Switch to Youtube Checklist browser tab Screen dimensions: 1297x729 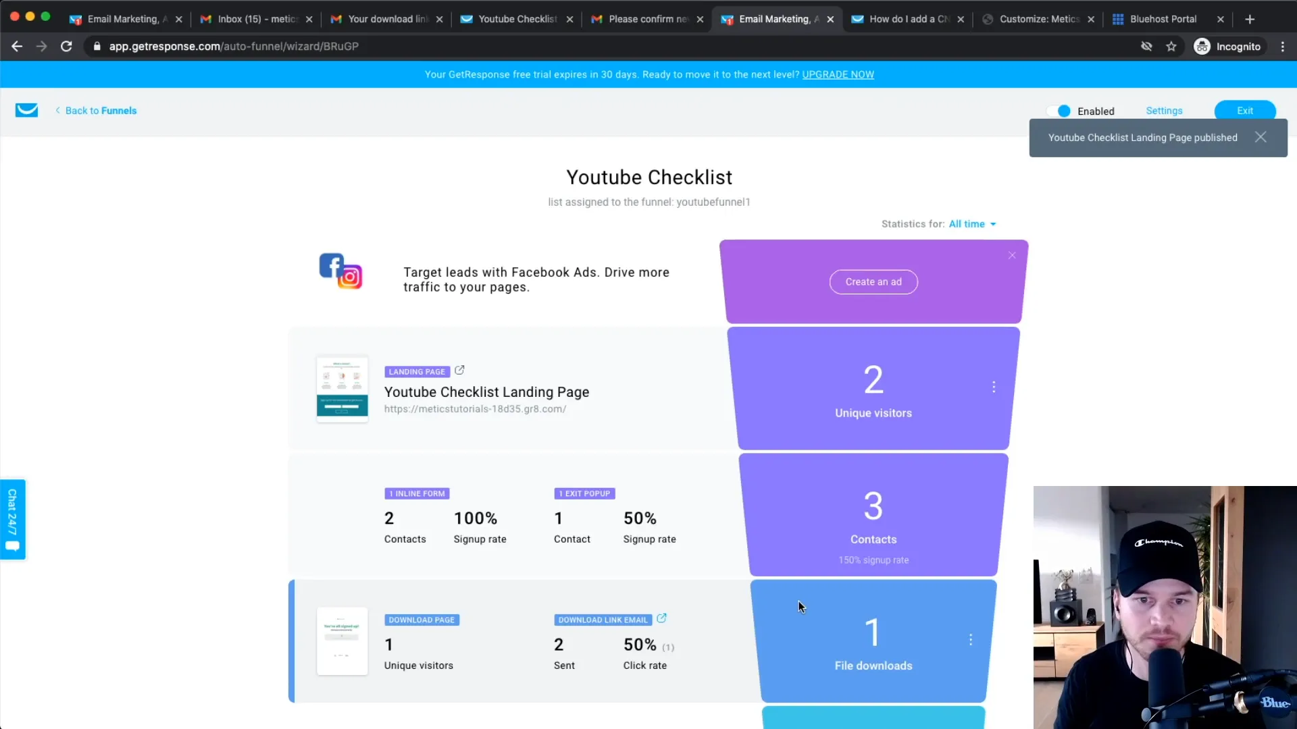click(517, 19)
